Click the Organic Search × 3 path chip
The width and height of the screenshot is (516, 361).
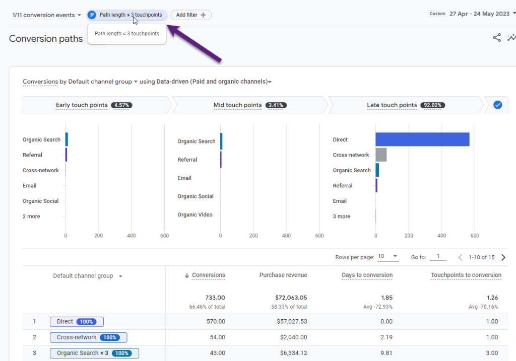click(x=94, y=353)
